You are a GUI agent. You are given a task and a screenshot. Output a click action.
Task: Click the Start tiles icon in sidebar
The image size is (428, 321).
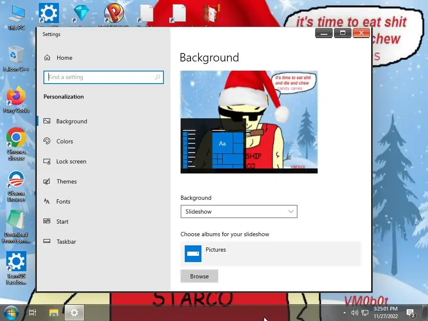[x=47, y=222]
